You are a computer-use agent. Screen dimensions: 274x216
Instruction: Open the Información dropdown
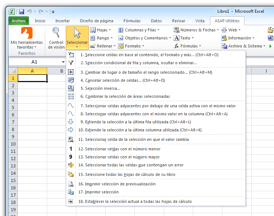tap(238, 38)
